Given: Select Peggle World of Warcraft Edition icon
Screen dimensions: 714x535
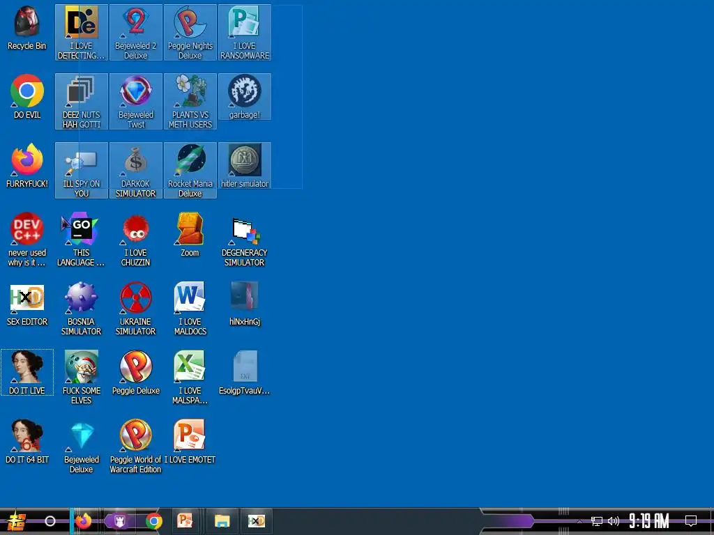Looking at the screenshot, I should [136, 447].
